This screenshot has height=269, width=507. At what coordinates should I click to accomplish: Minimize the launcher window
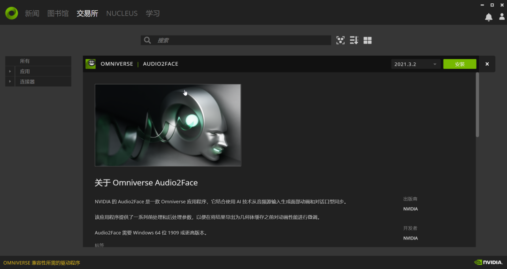482,5
